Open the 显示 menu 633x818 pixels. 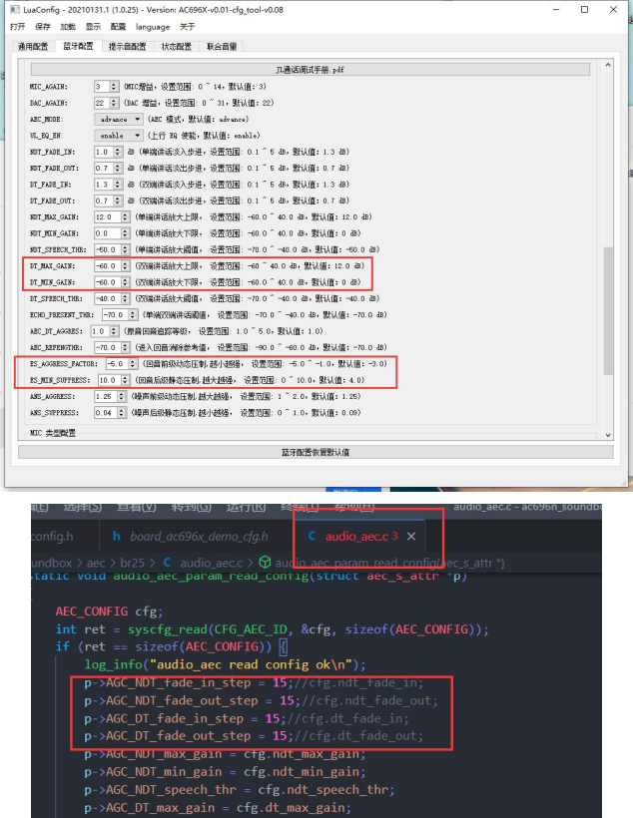93,27
